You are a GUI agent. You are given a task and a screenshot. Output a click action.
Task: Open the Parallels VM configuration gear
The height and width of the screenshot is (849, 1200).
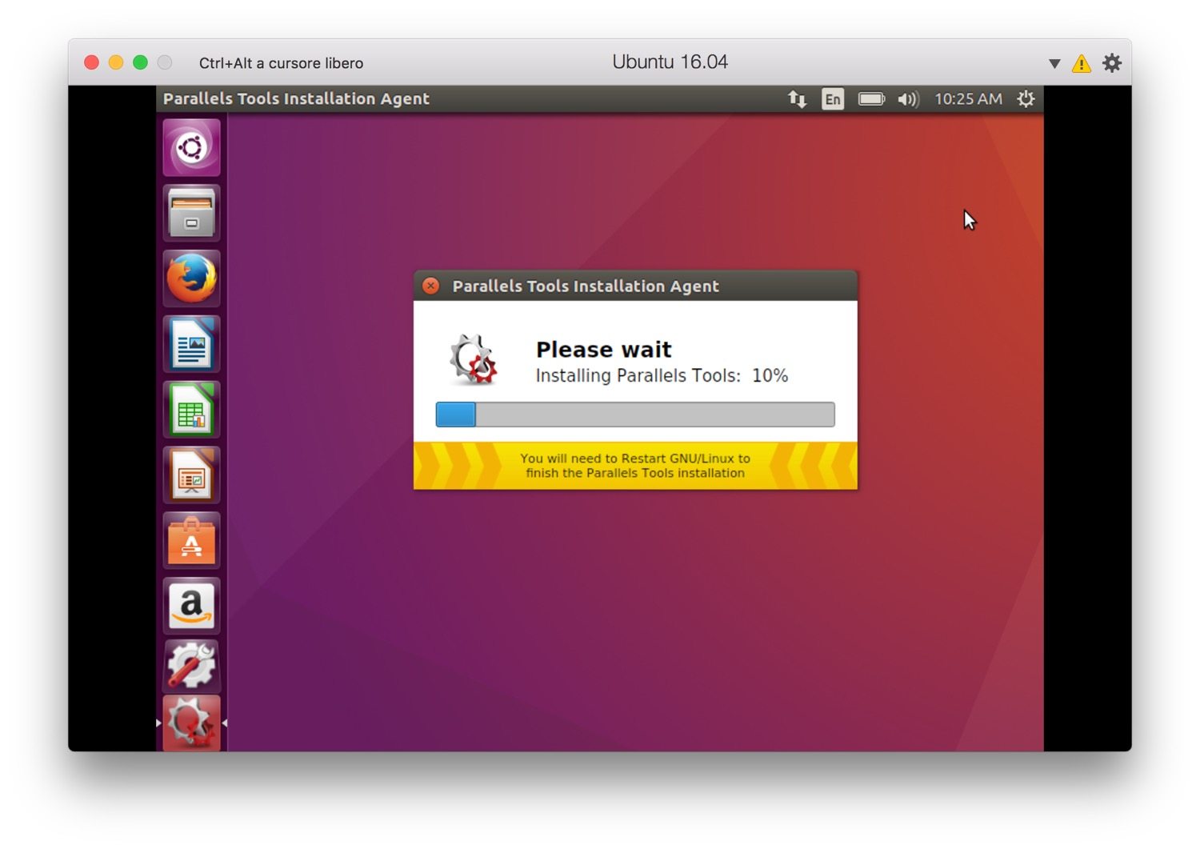click(x=1112, y=63)
